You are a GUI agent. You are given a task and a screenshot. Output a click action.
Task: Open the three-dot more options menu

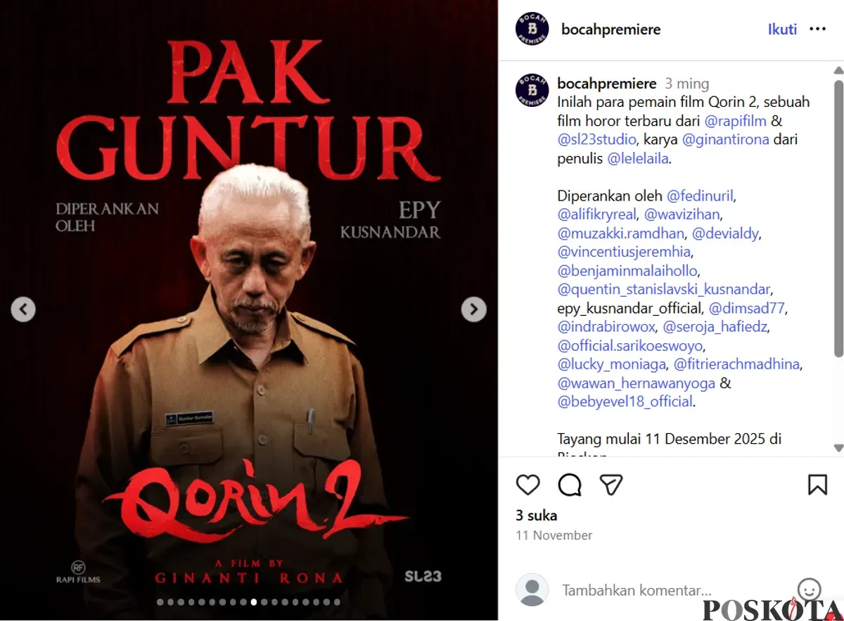(x=817, y=30)
